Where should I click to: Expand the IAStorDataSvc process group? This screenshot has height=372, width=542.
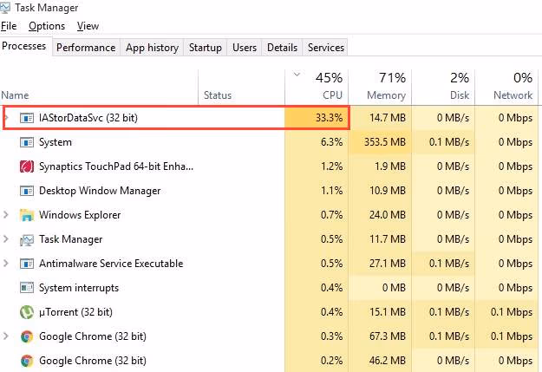pos(8,118)
